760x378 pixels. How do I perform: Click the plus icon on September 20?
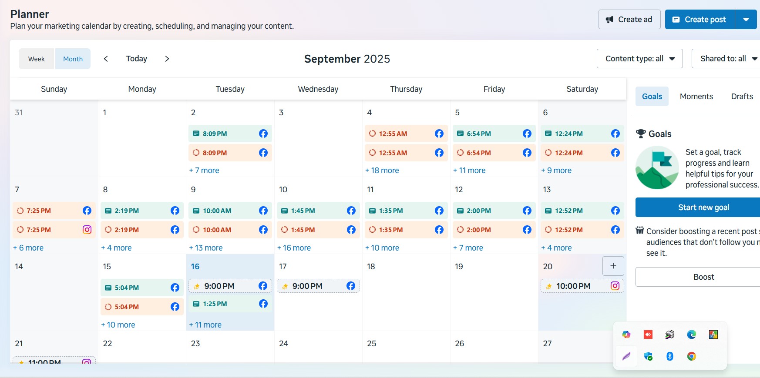tap(613, 266)
